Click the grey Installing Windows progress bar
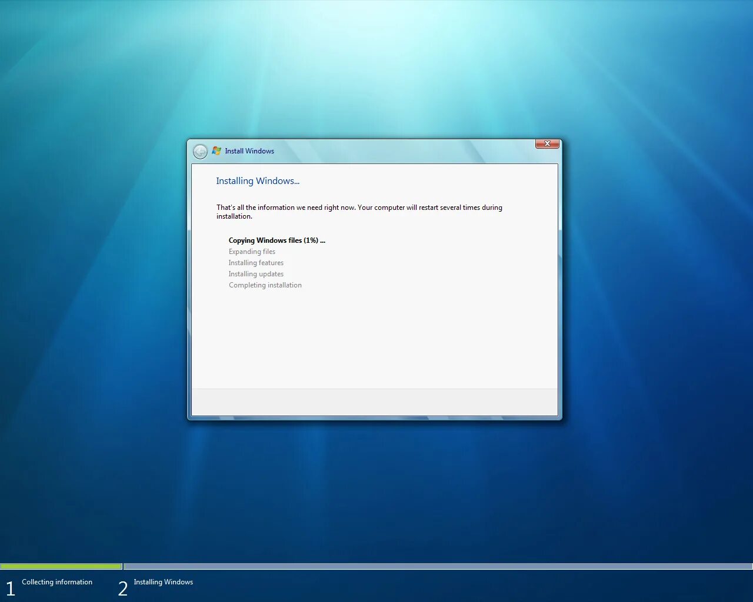This screenshot has height=602, width=753. coord(438,567)
